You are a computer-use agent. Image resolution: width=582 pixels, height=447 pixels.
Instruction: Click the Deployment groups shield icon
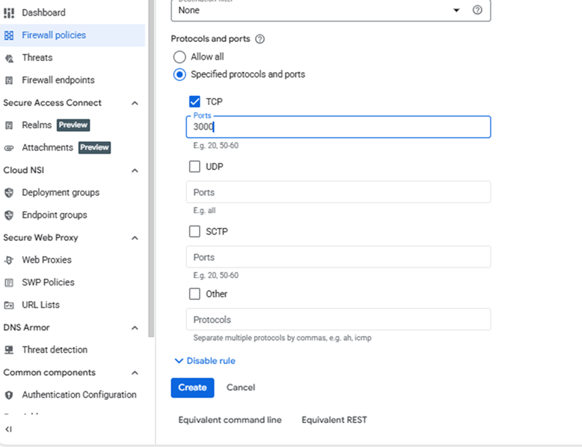point(9,192)
